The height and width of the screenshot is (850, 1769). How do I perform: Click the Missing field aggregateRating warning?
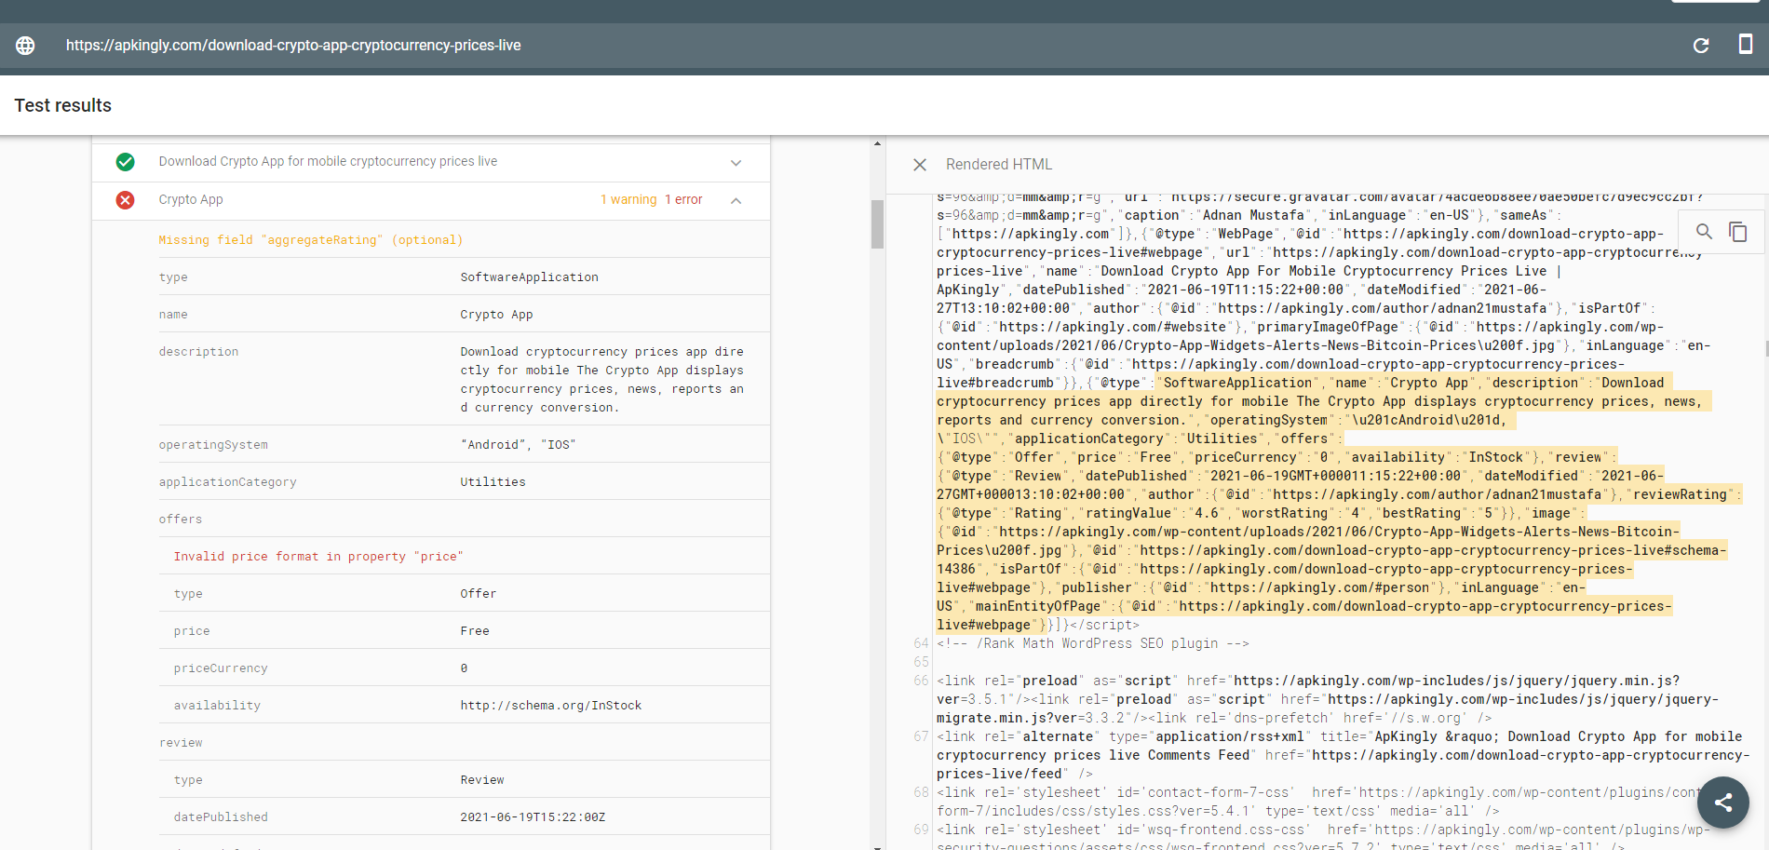[310, 240]
